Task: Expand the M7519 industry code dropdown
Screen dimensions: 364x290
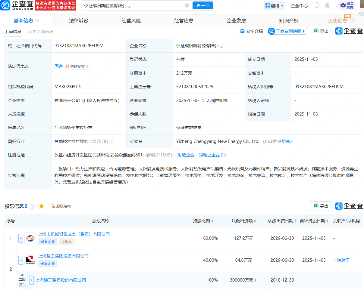Action: [x=112, y=141]
